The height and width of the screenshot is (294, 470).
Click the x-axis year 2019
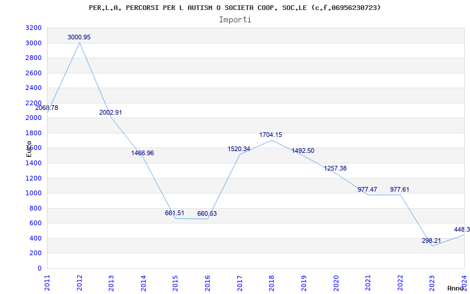click(304, 283)
